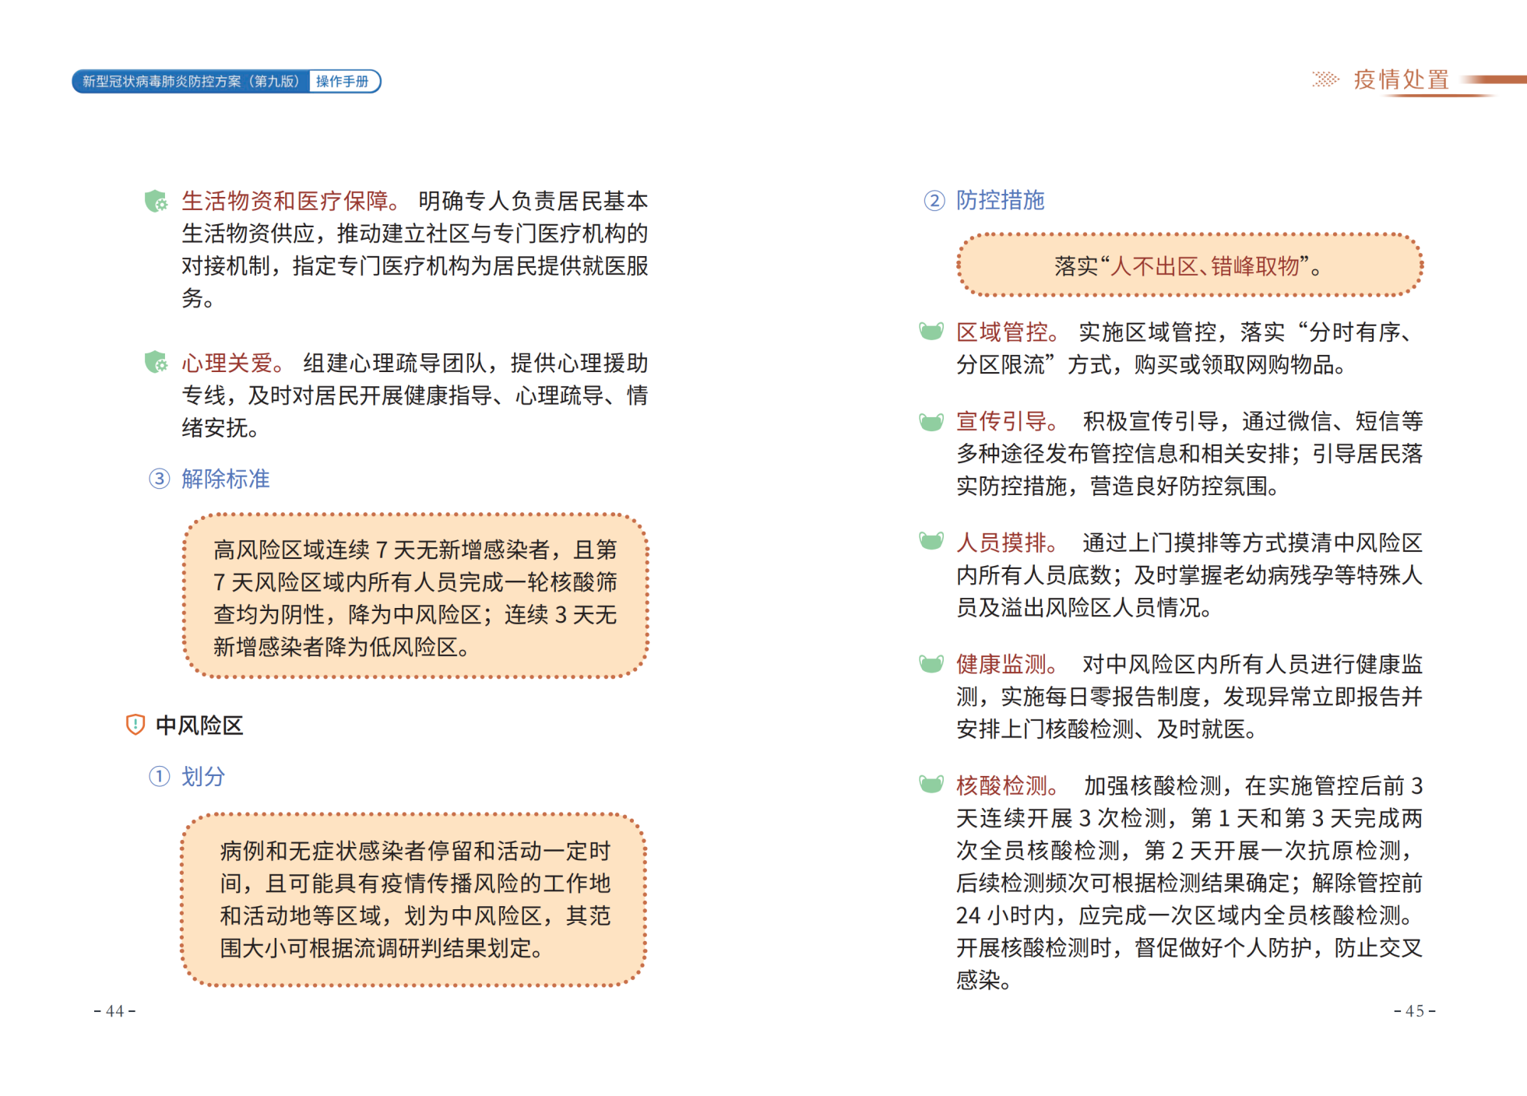Image resolution: width=1527 pixels, height=1096 pixels.
Task: Click the line 生活物资供应，推动建立社区与专门医疗机构的
Action: pos(415,234)
